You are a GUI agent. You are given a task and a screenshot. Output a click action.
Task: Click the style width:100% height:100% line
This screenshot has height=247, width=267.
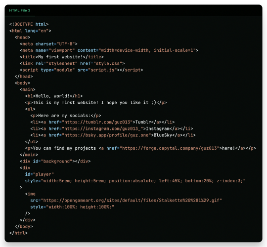pos(72,207)
